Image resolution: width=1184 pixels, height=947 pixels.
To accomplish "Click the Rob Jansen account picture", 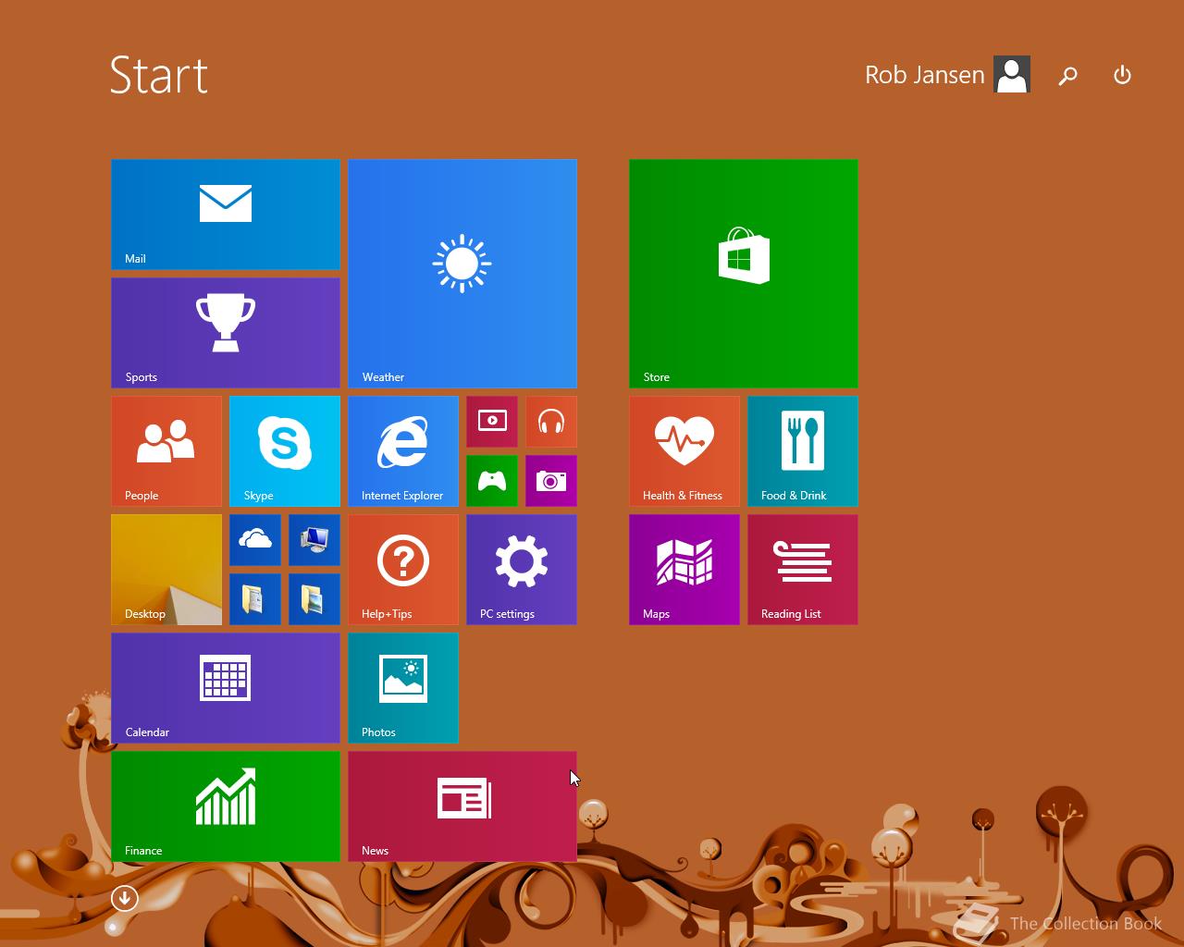I will [1012, 75].
